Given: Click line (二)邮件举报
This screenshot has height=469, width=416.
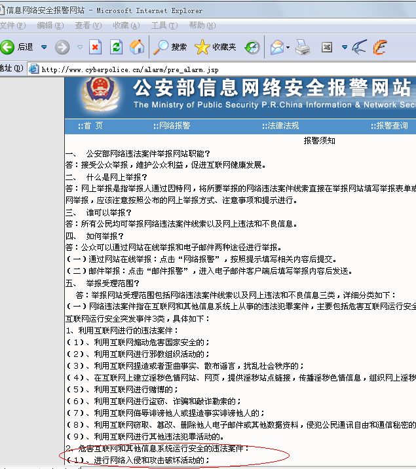Looking at the screenshot, I should [210, 271].
